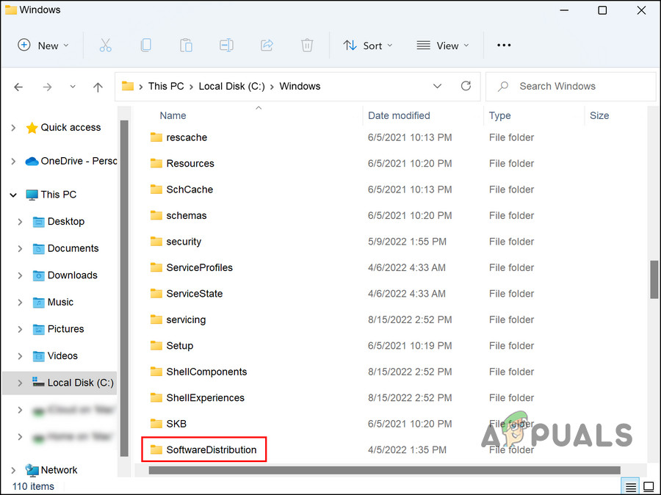Click the rescache folder icon
The image size is (661, 495).
pos(156,137)
